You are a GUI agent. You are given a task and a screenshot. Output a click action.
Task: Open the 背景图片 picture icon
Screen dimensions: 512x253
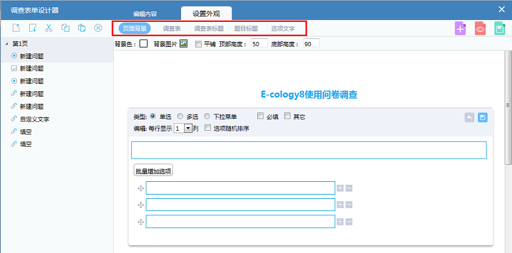click(x=183, y=44)
